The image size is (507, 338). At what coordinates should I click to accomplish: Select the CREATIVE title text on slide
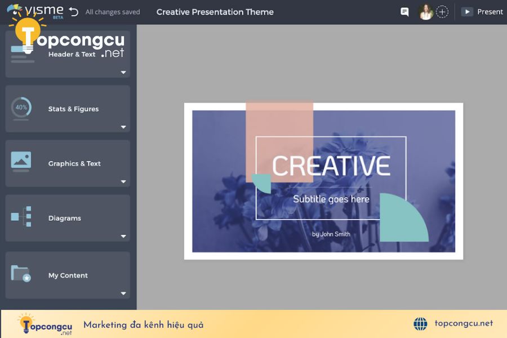(331, 166)
